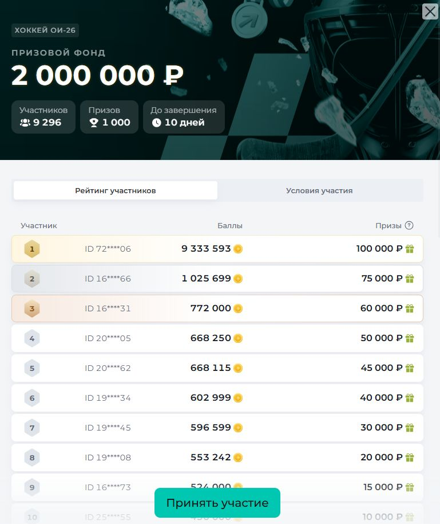Switch to the Рейтинг участников tab

point(116,190)
